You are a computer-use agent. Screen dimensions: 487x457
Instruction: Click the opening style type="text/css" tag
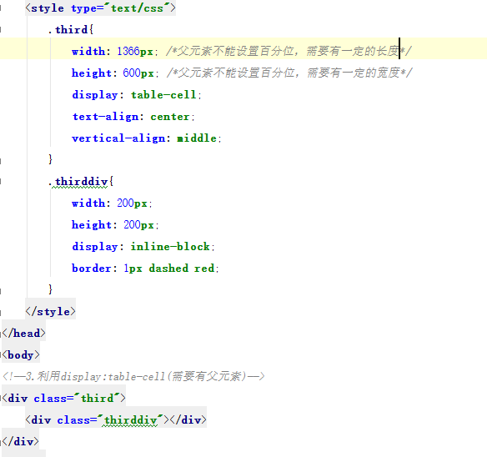100,8
